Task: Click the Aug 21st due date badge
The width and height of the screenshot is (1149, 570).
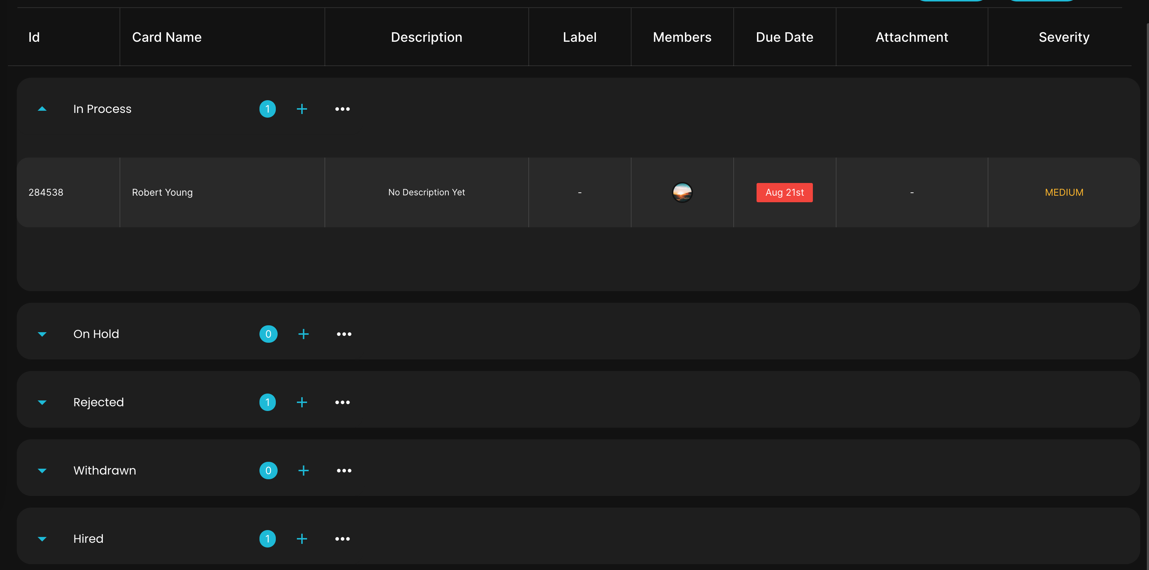Action: (784, 192)
